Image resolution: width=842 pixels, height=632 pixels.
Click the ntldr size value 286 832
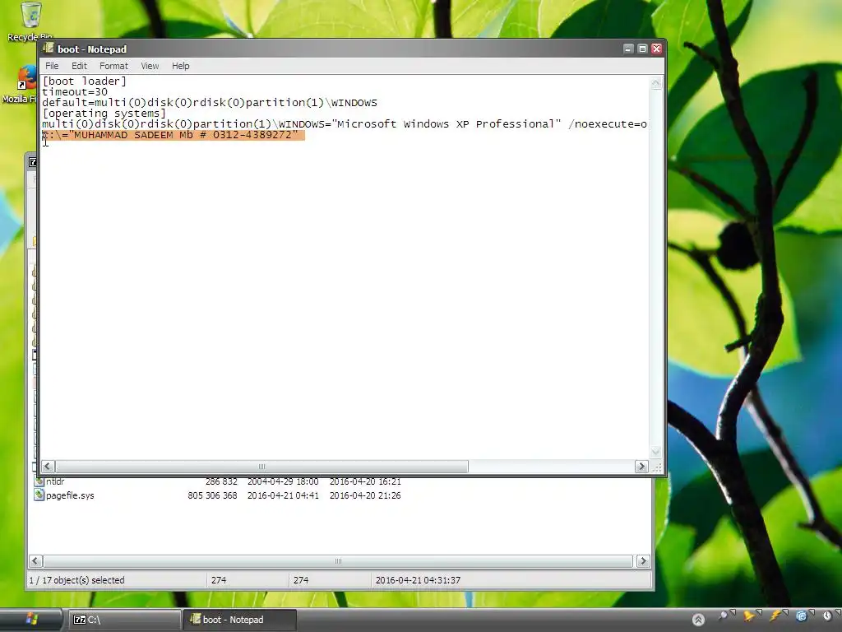(221, 481)
